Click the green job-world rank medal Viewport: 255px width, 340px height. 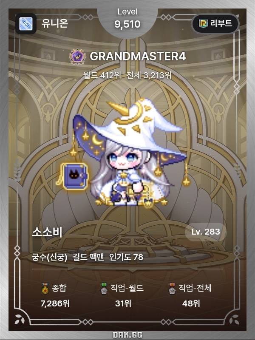(104, 289)
